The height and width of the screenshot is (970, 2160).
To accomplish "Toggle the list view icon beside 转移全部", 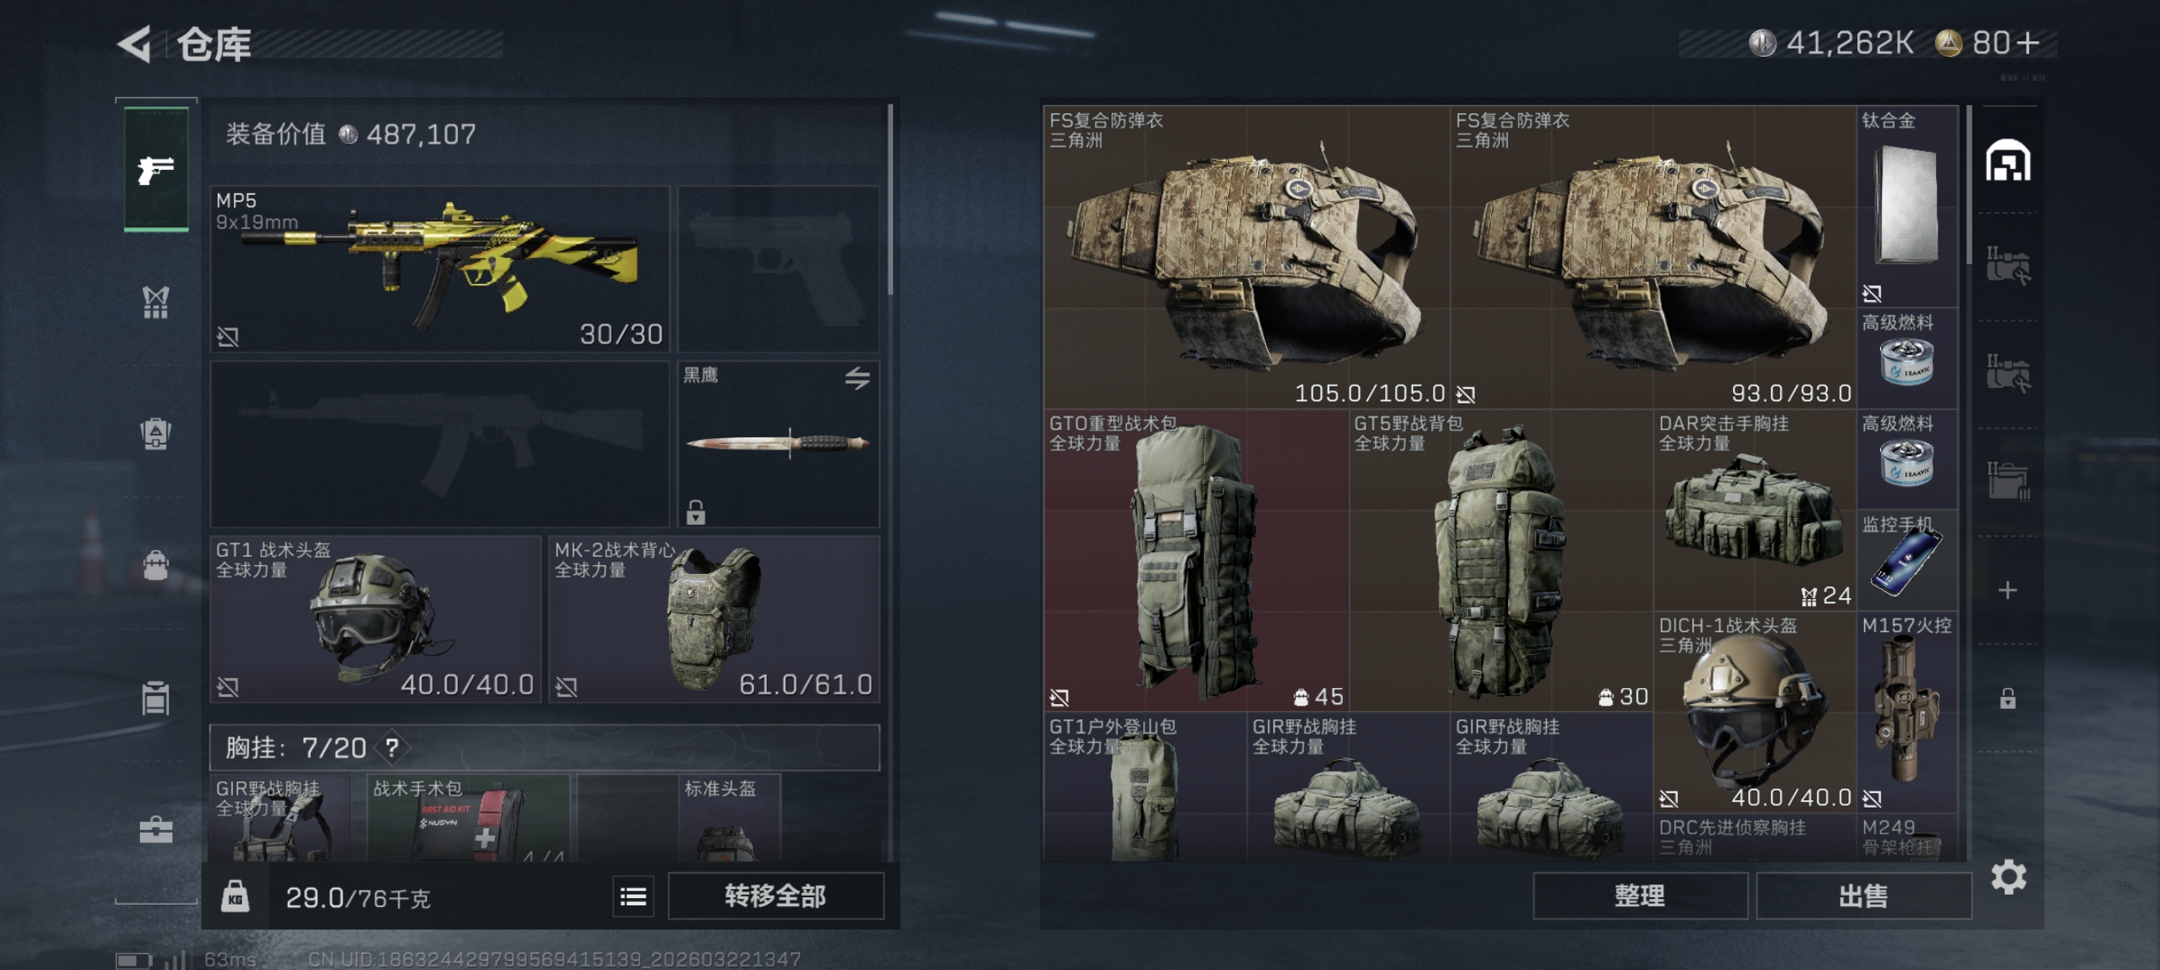I will tap(633, 897).
